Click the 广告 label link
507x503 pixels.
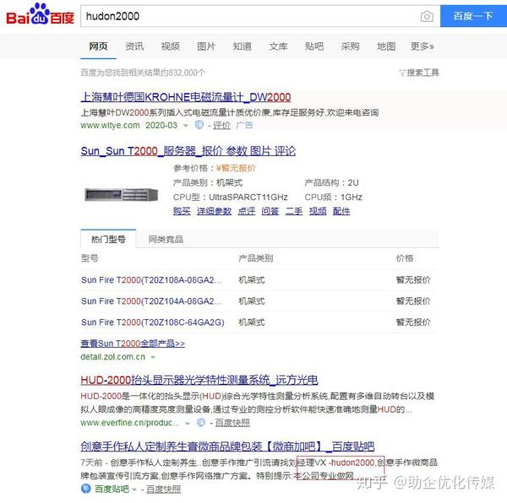coord(244,125)
